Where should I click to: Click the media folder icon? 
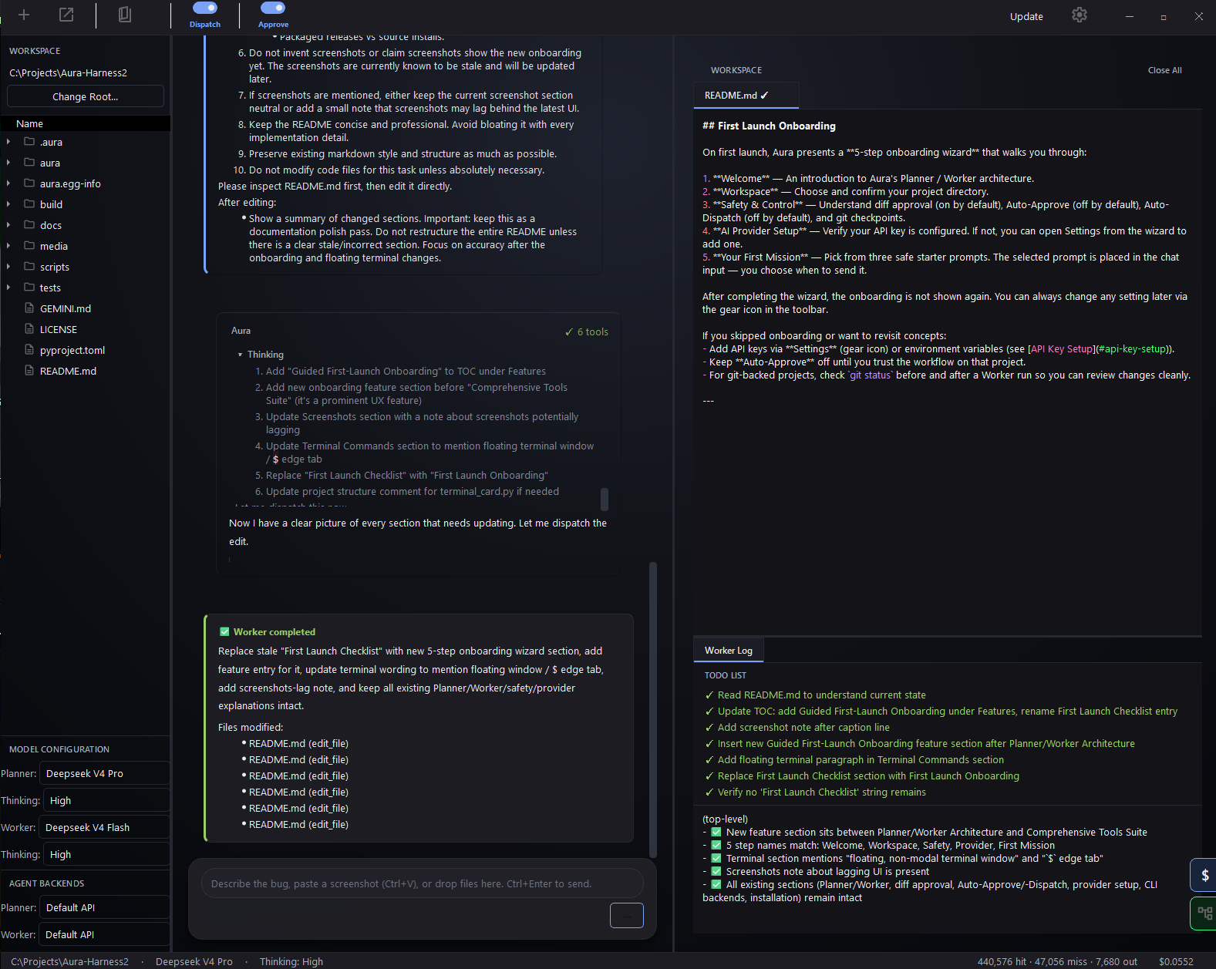29,246
